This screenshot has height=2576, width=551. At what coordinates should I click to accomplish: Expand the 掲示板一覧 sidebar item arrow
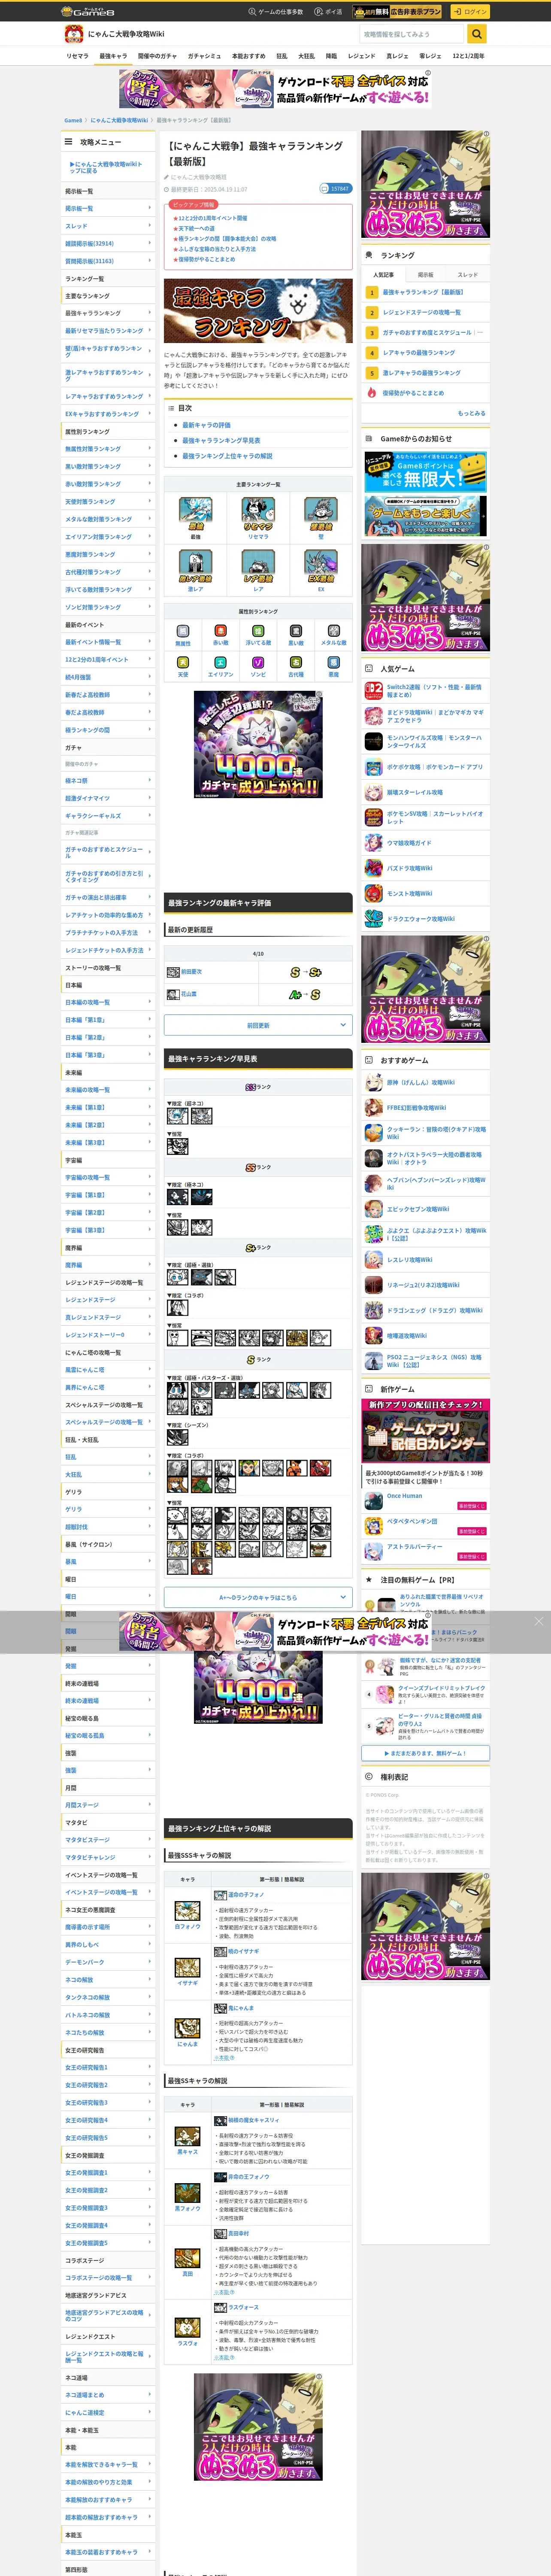point(150,208)
